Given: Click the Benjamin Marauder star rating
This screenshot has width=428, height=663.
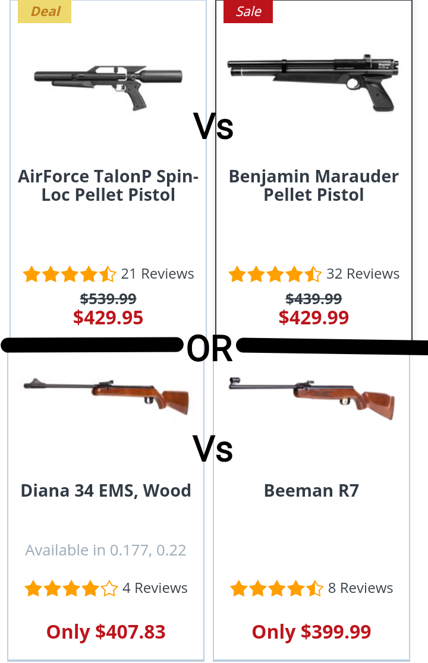Looking at the screenshot, I should point(275,274).
